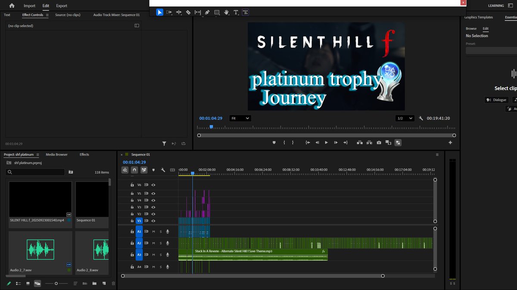Select the Ripple Edit tool
The height and width of the screenshot is (290, 517).
coord(179,12)
